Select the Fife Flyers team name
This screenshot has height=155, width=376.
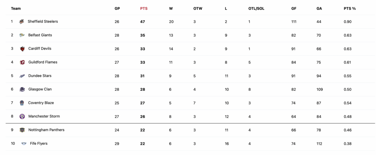pos(39,144)
